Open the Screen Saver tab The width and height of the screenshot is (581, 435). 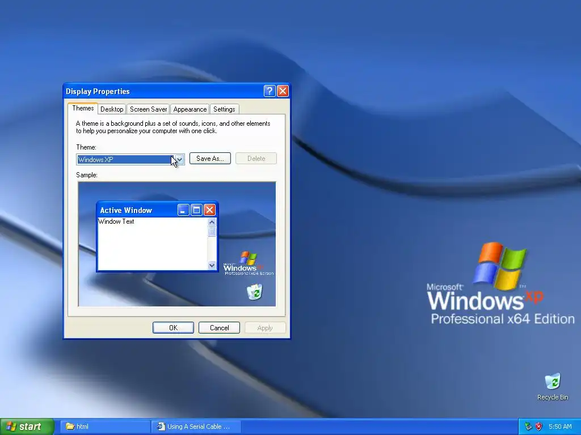[148, 109]
